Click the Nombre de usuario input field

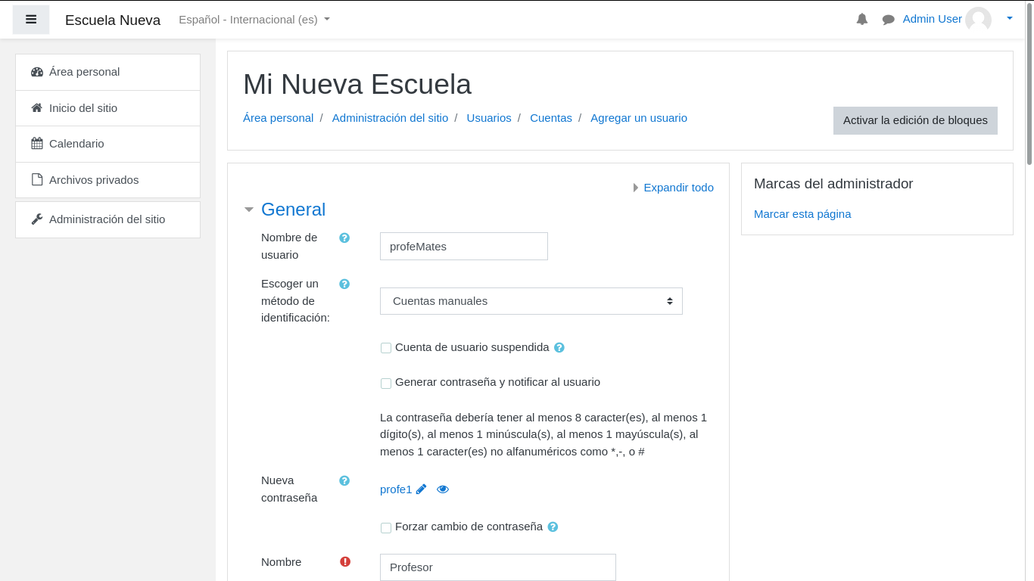[464, 247]
